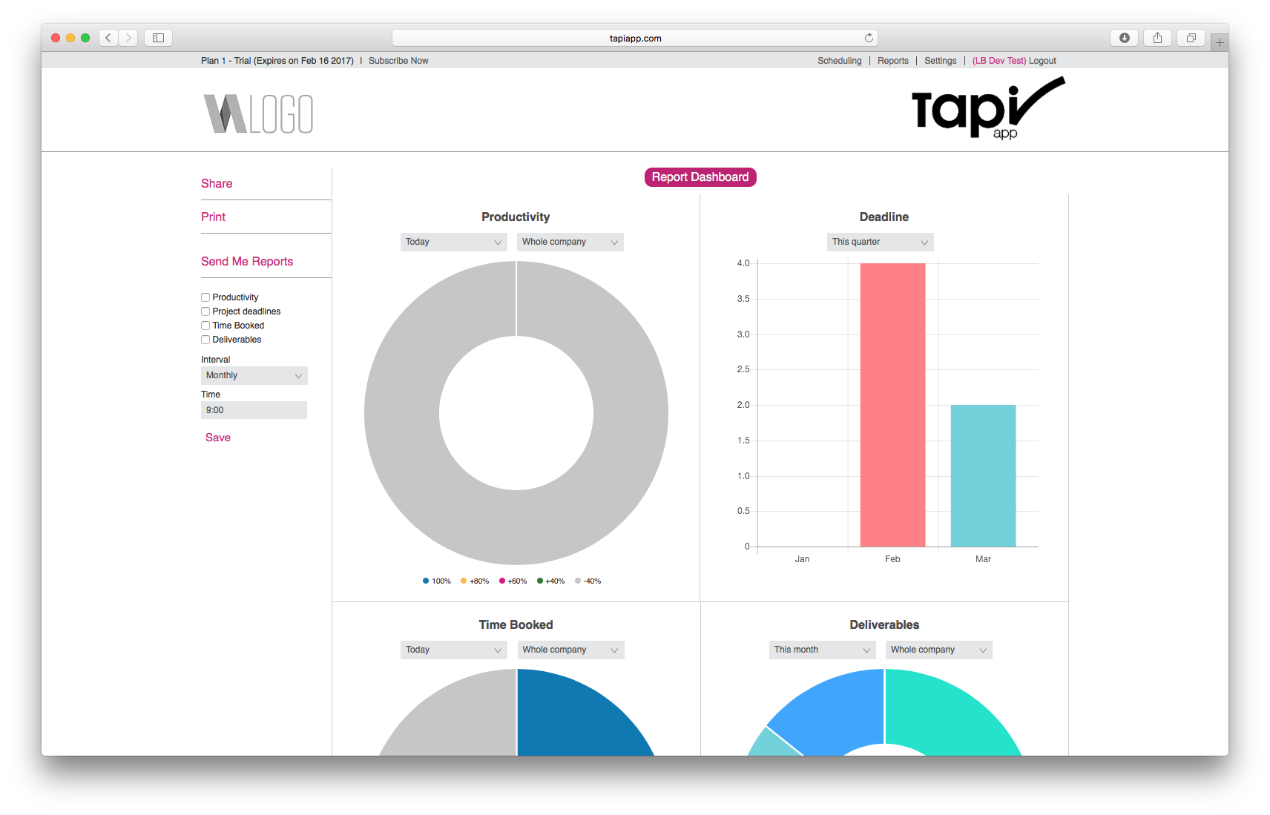Image resolution: width=1270 pixels, height=815 pixels.
Task: Save report email settings
Action: (218, 438)
